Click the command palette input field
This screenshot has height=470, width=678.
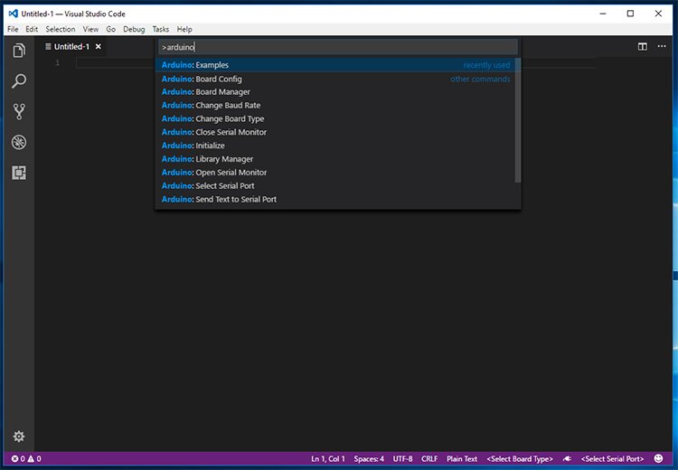338,47
